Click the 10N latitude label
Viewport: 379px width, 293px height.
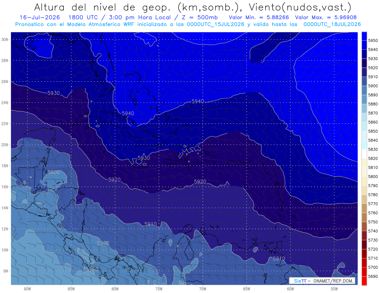(5, 250)
